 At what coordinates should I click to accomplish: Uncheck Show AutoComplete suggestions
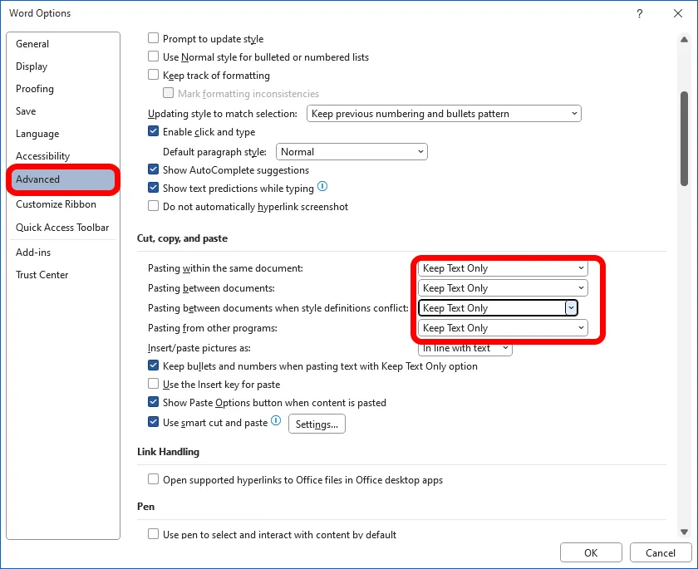point(153,170)
